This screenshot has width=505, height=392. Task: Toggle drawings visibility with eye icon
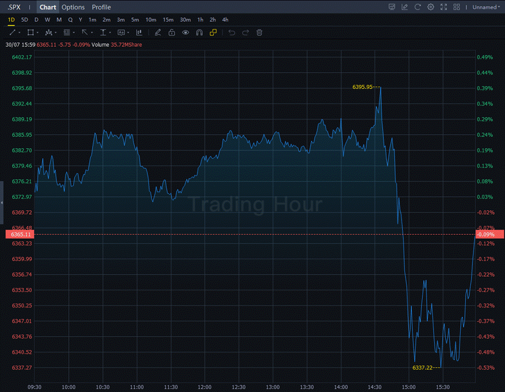[185, 32]
